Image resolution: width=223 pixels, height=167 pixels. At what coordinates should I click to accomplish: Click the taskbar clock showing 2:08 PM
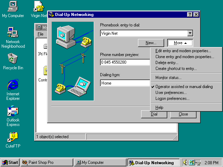[x=212, y=162]
